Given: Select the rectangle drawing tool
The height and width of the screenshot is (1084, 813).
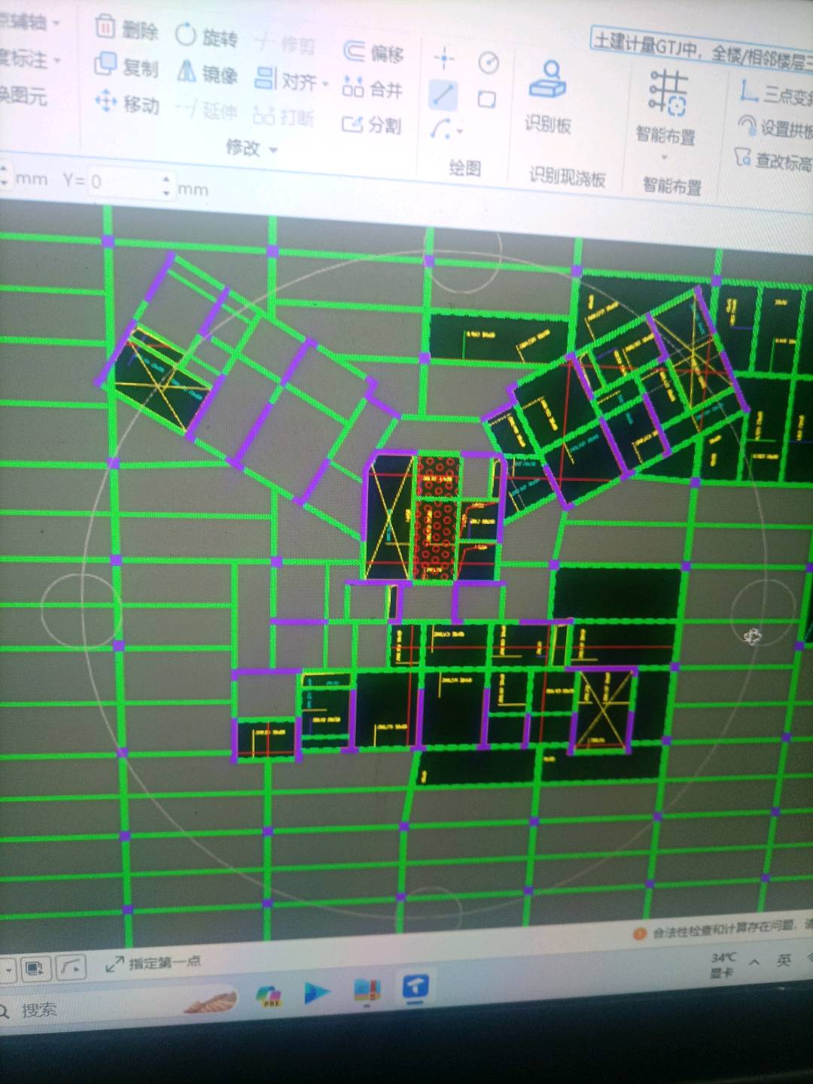Looking at the screenshot, I should coord(487,99).
